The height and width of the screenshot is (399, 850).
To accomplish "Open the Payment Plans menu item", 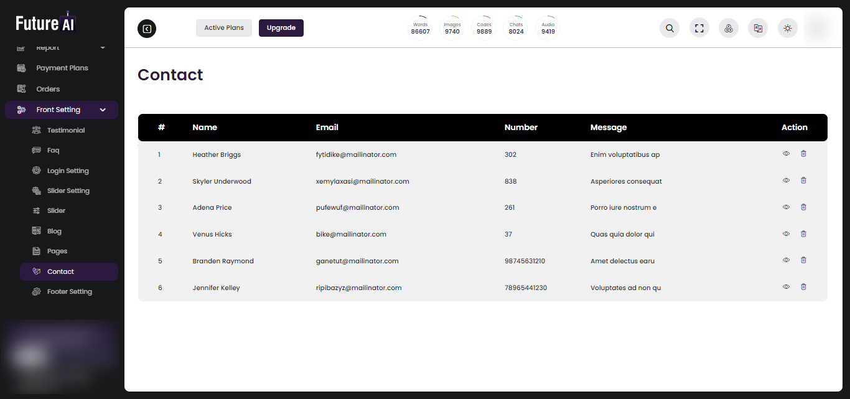I will click(x=62, y=68).
